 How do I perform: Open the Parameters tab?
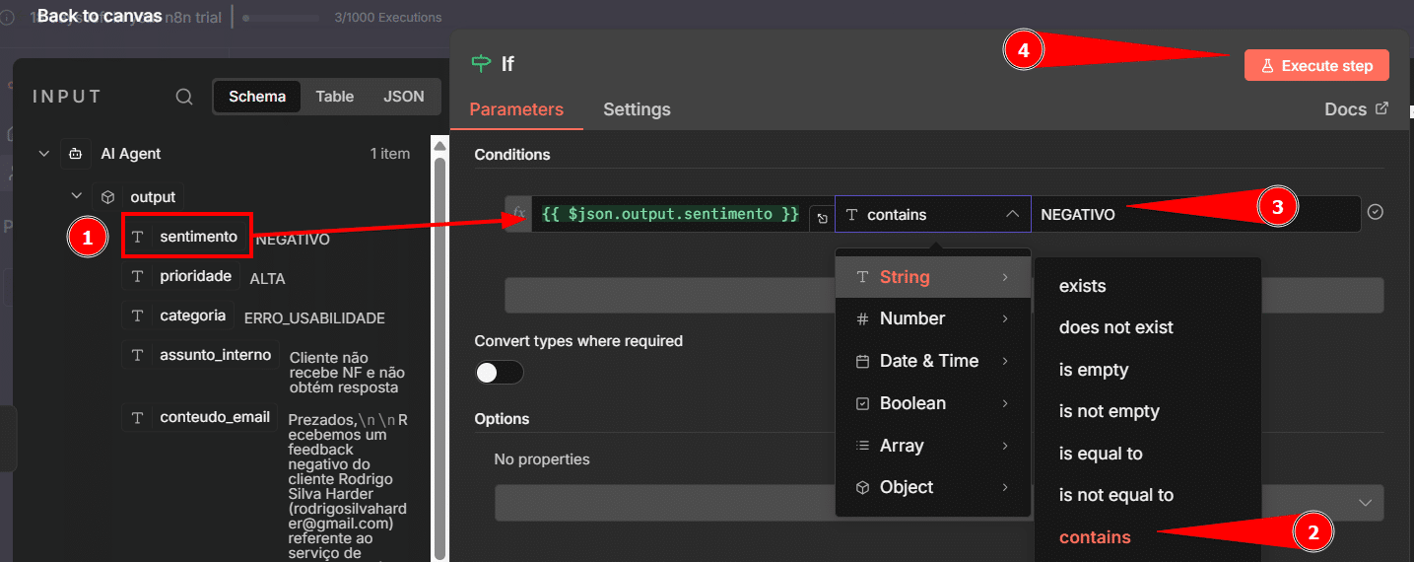point(516,109)
